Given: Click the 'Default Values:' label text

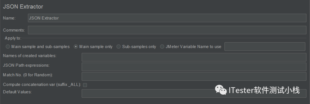Looking at the screenshot, I should (18, 92).
